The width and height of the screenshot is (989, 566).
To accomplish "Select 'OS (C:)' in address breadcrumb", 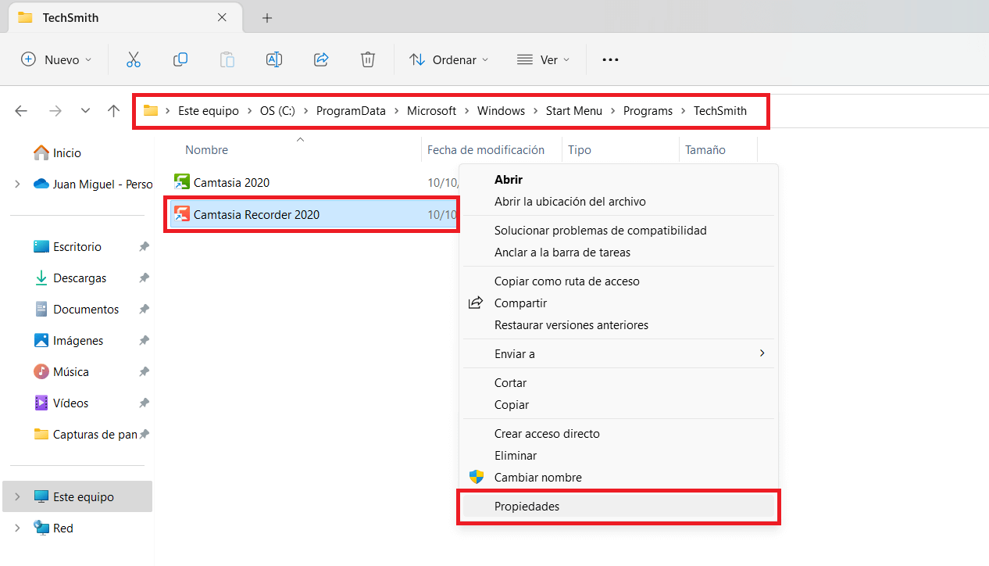I will tap(277, 111).
